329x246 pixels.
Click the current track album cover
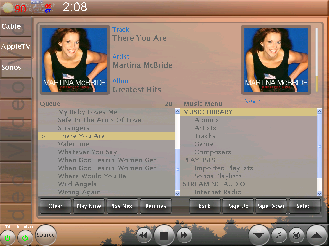coord(75,60)
